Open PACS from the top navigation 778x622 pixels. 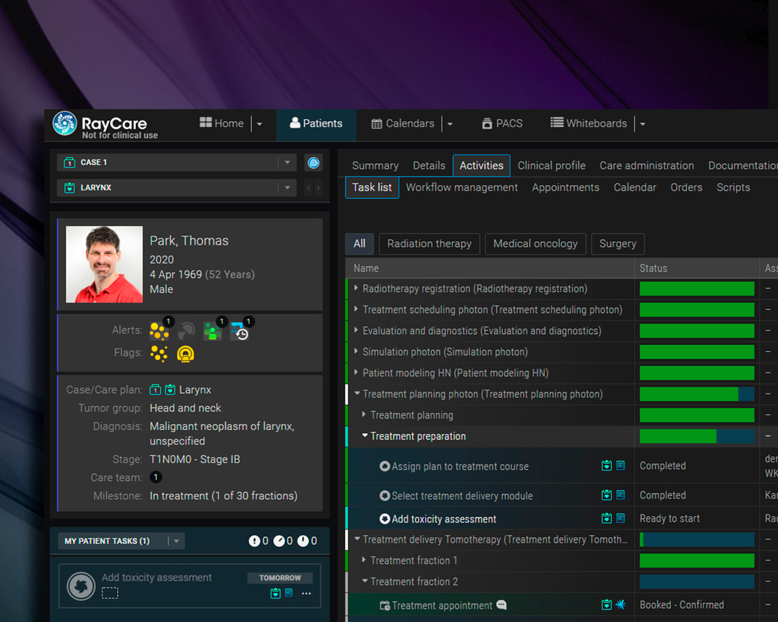(502, 123)
